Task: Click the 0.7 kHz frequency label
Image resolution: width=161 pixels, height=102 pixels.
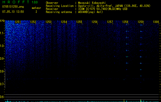Action: click(2, 84)
